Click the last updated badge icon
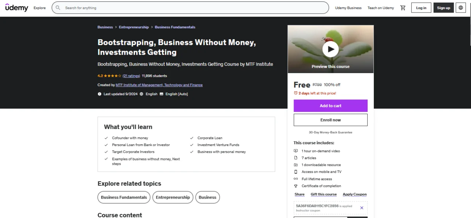Screen dimensions: 471x218 click(99, 94)
